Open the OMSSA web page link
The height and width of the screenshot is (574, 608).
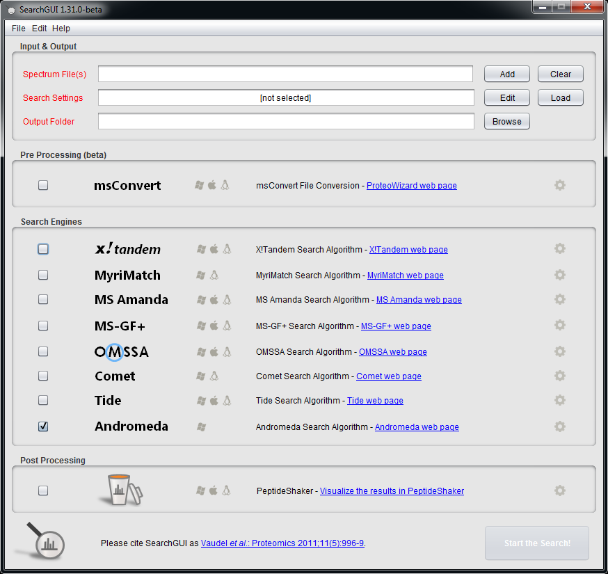click(x=393, y=352)
